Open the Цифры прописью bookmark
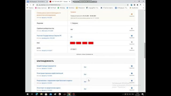Screen dimensions: 171x96 41,8
